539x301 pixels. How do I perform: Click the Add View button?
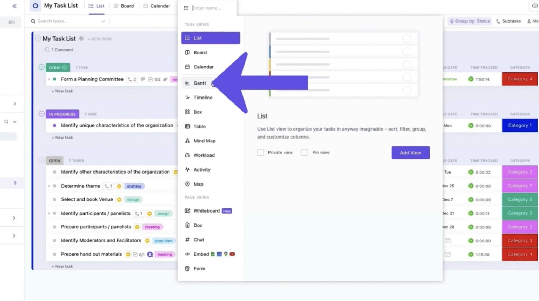(410, 152)
